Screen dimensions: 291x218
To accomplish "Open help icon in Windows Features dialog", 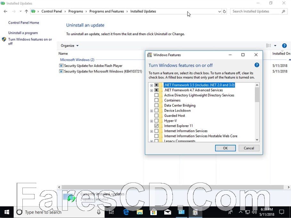I will [257, 65].
